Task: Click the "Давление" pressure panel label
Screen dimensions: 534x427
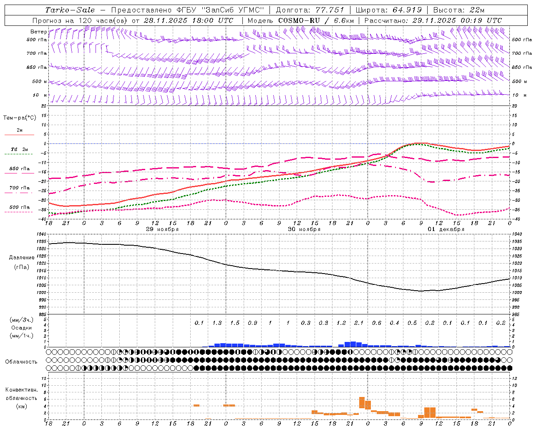Action: (x=22, y=257)
